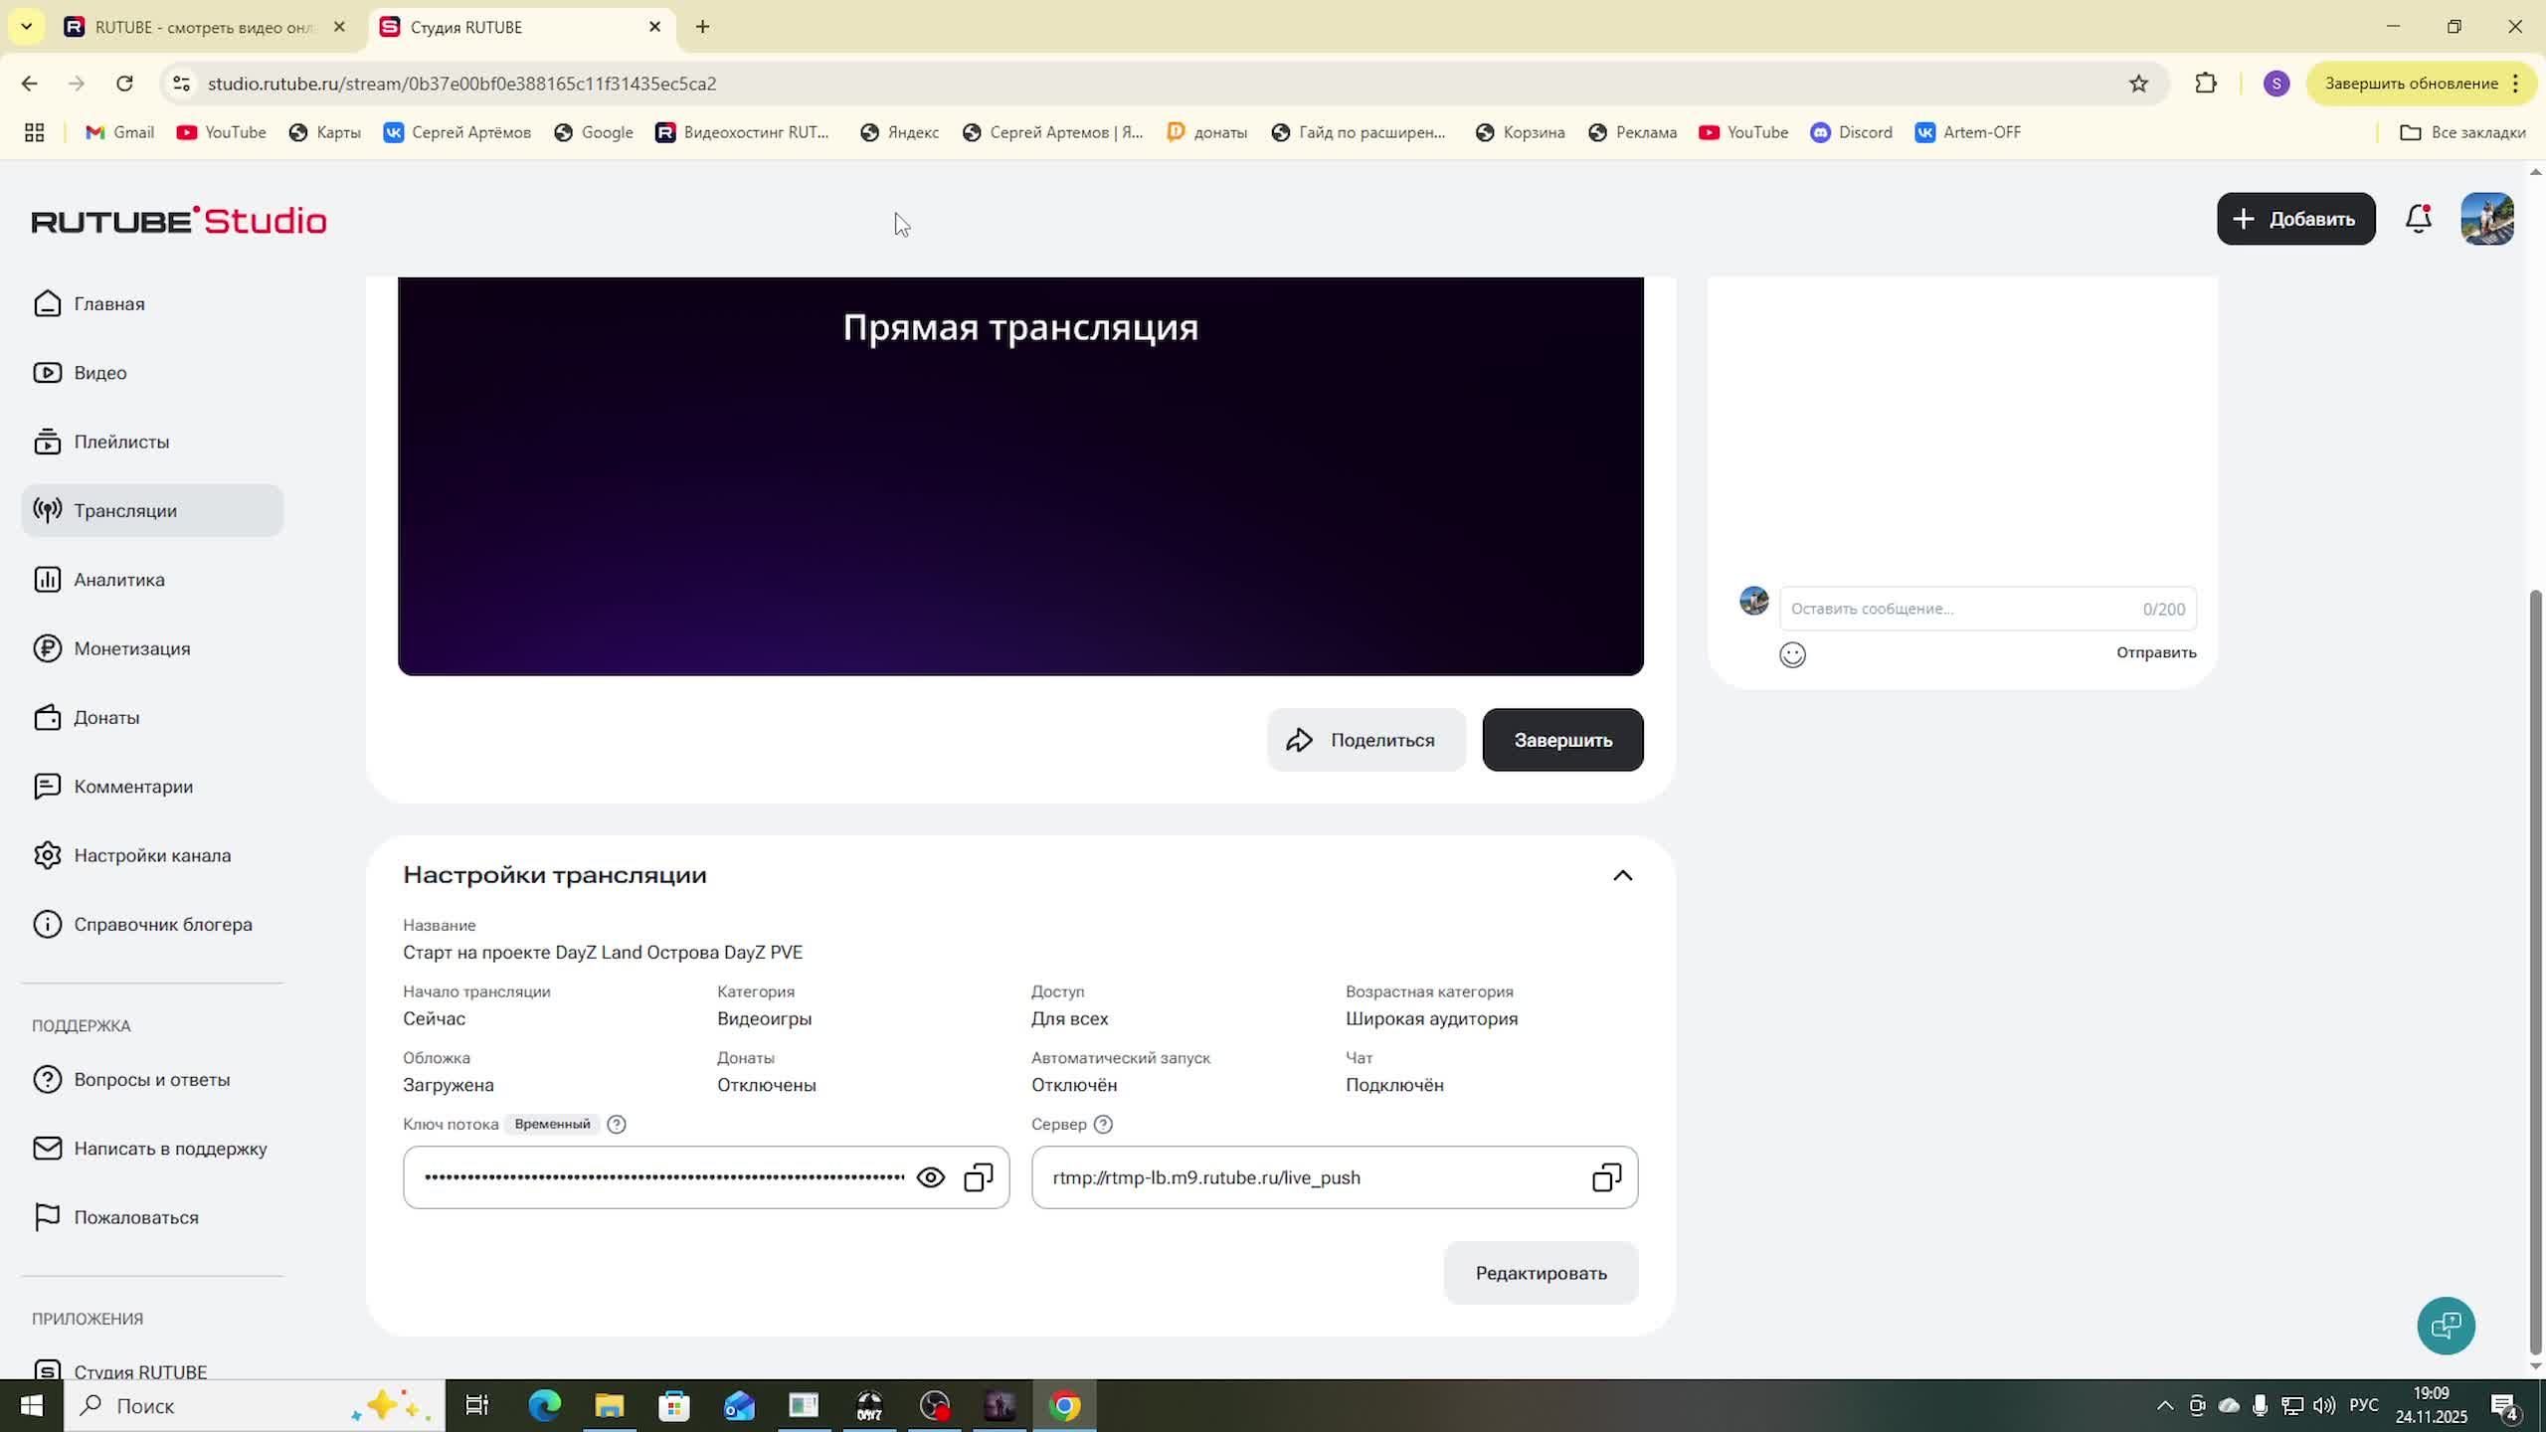The image size is (2546, 1432).
Task: Reveal the hidden stream key
Action: (931, 1176)
